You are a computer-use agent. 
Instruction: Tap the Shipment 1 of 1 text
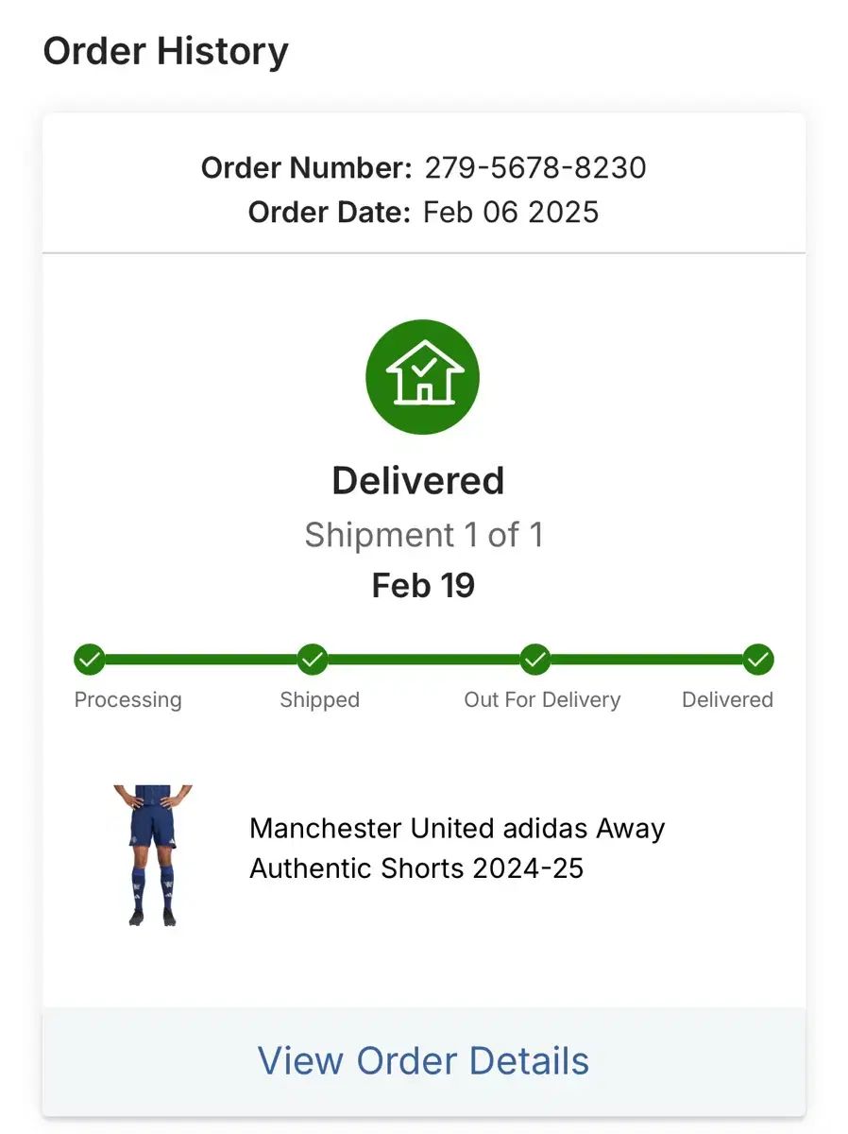pos(423,536)
